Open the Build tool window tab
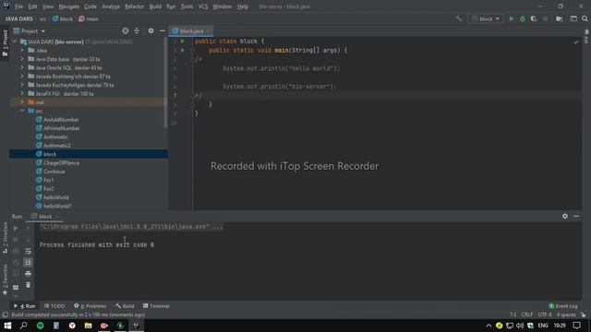Viewport: 591px width, 332px height. [x=126, y=306]
